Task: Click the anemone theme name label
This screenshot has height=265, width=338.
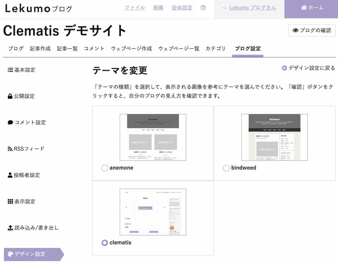Action: [x=121, y=168]
